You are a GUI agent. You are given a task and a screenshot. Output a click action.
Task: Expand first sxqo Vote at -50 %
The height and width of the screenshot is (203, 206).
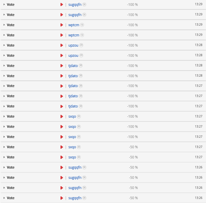pyautogui.click(x=4, y=147)
